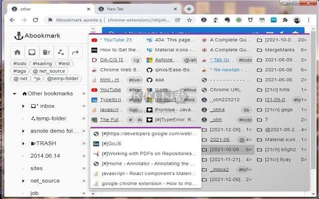
Task: Select the #test tag chip
Action: (x=64, y=64)
